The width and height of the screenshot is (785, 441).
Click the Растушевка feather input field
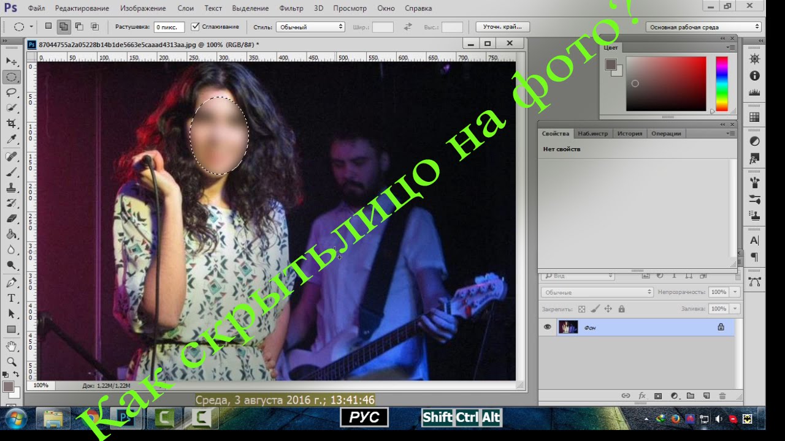point(169,27)
